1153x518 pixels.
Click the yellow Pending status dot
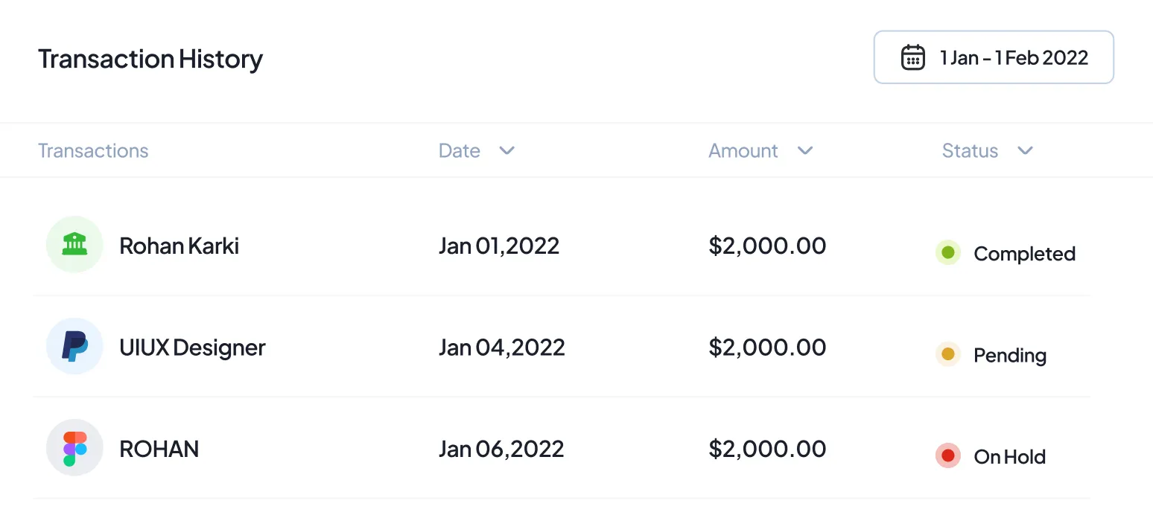pyautogui.click(x=948, y=354)
